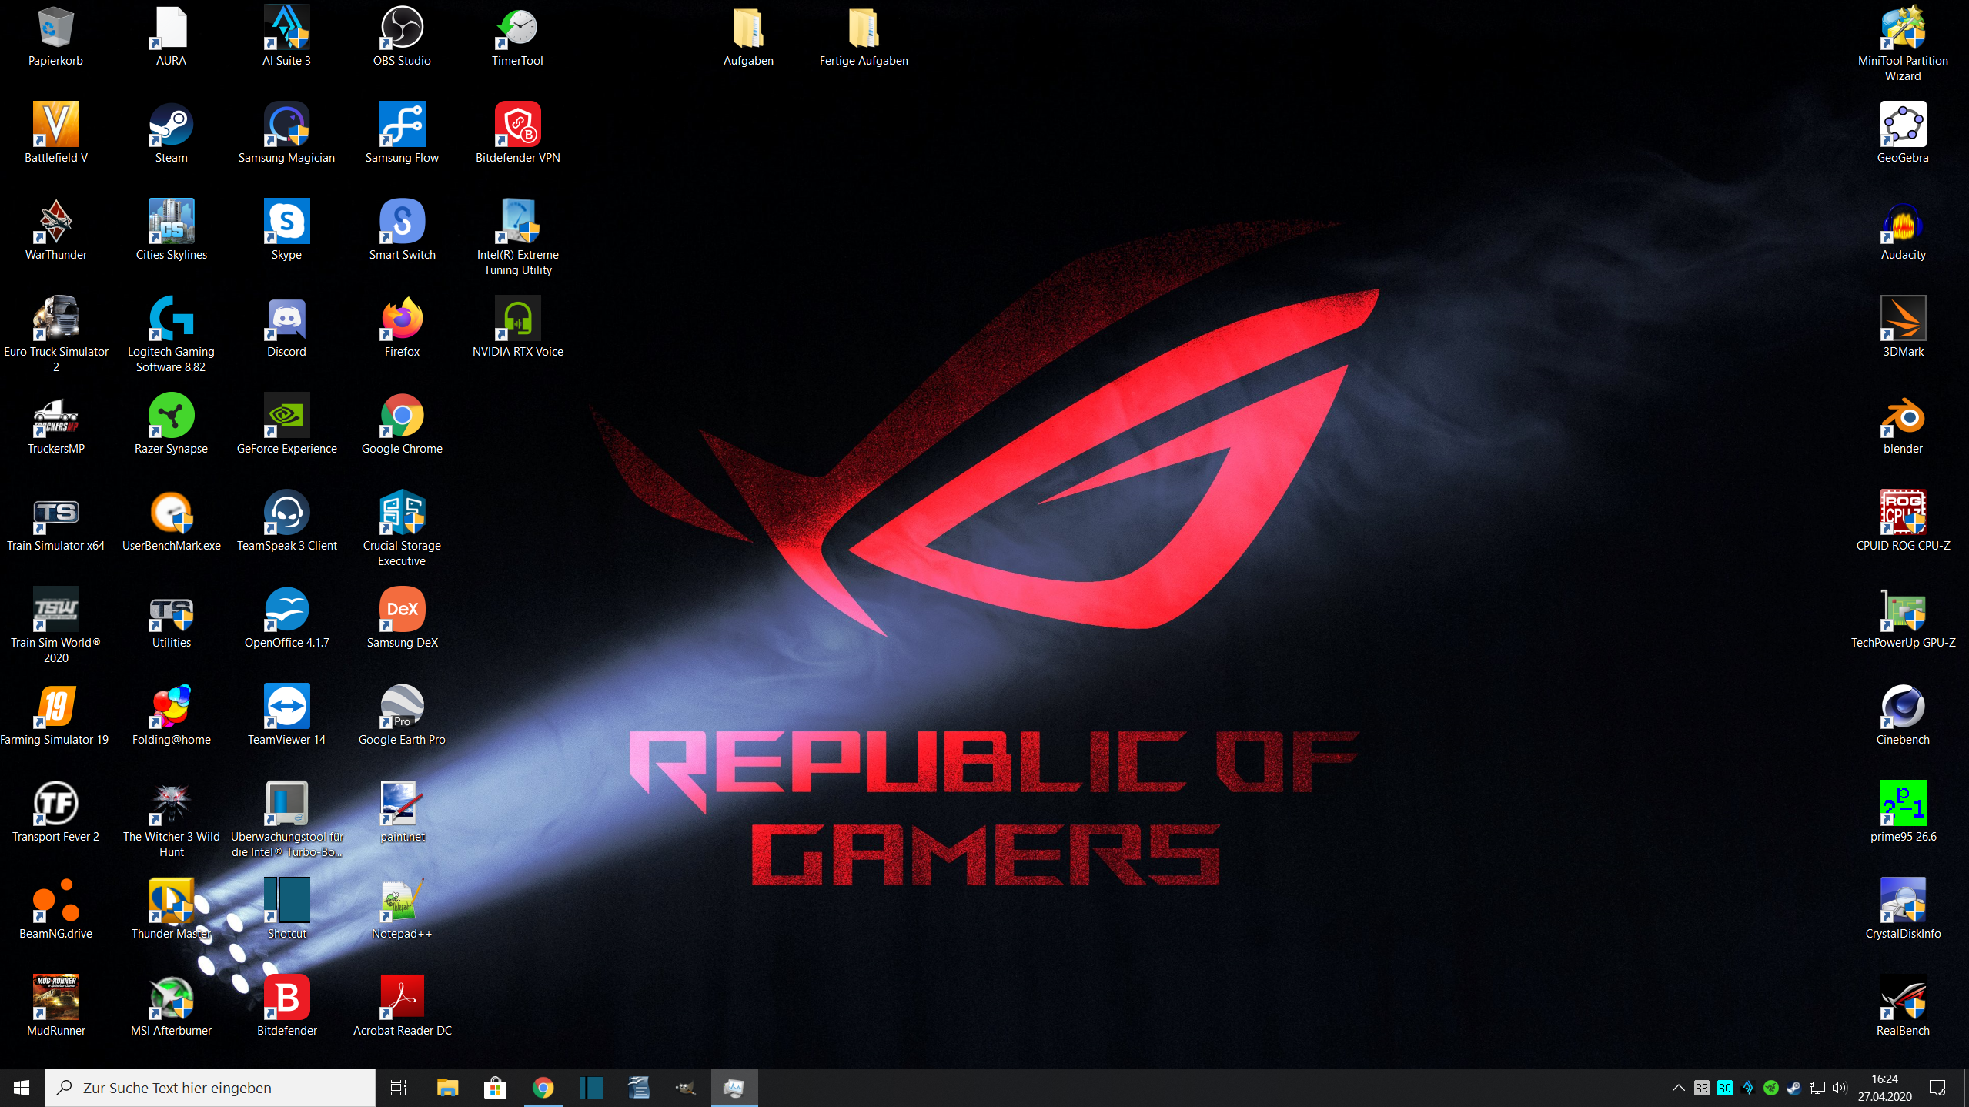Open OBS Studio

tap(402, 27)
